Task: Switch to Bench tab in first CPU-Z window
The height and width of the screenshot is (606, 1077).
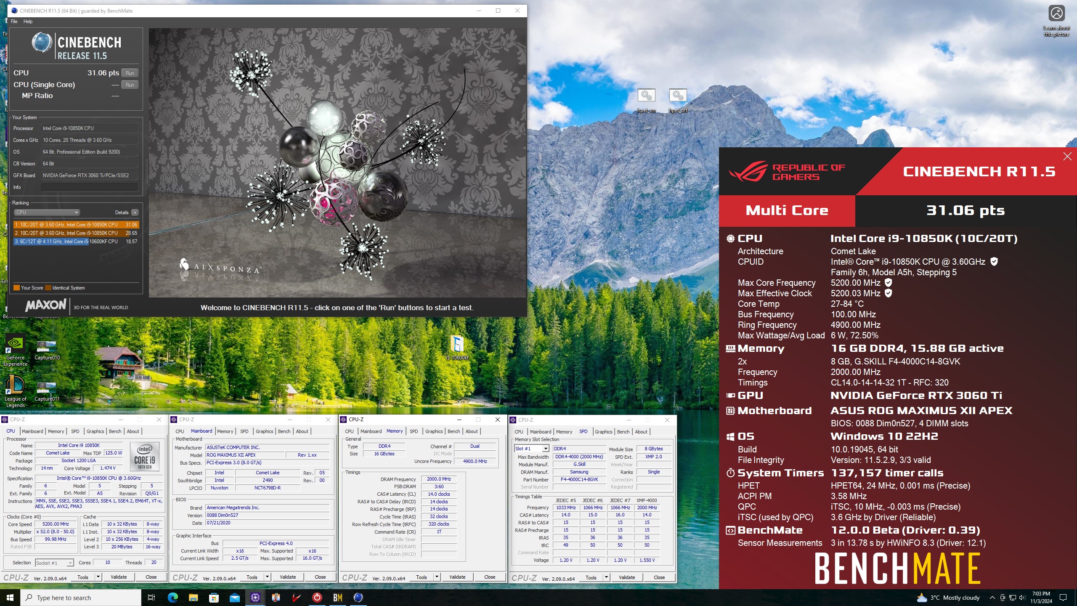Action: click(115, 431)
